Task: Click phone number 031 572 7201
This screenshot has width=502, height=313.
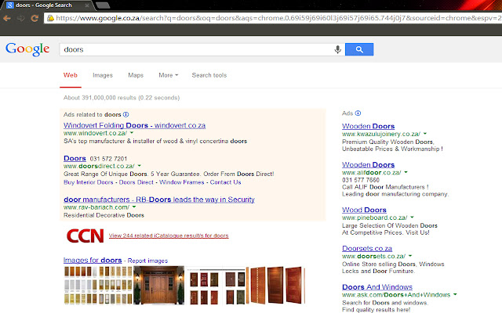Action: [x=108, y=159]
